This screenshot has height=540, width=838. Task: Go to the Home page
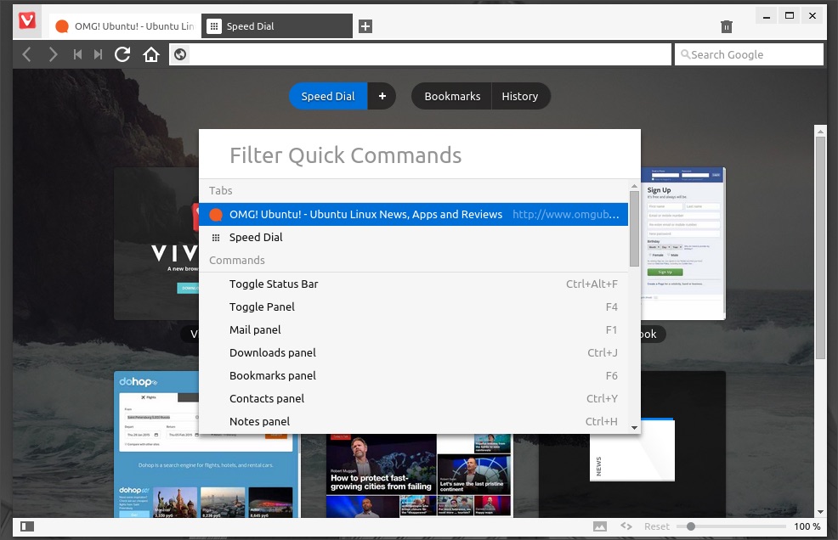[x=151, y=54]
